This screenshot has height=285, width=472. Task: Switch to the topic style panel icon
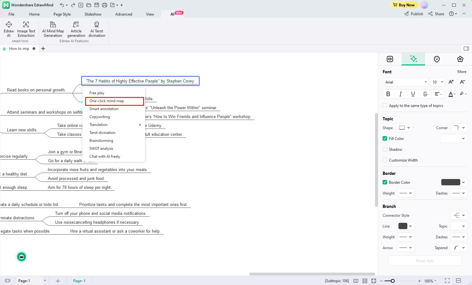[x=390, y=59]
